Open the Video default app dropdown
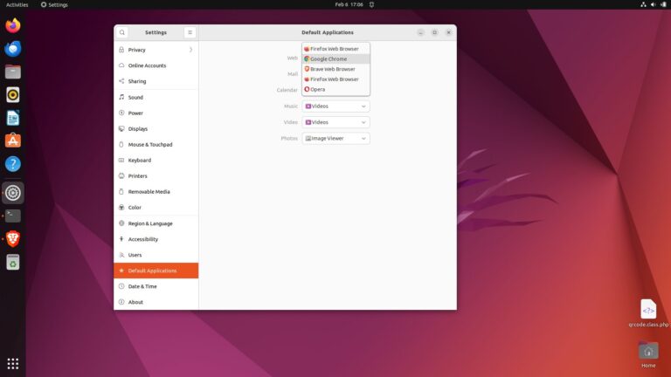671x377 pixels. [x=335, y=122]
